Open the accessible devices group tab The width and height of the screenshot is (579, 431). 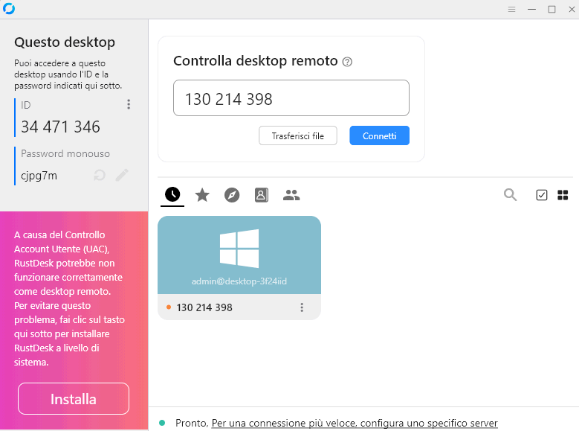pos(291,195)
